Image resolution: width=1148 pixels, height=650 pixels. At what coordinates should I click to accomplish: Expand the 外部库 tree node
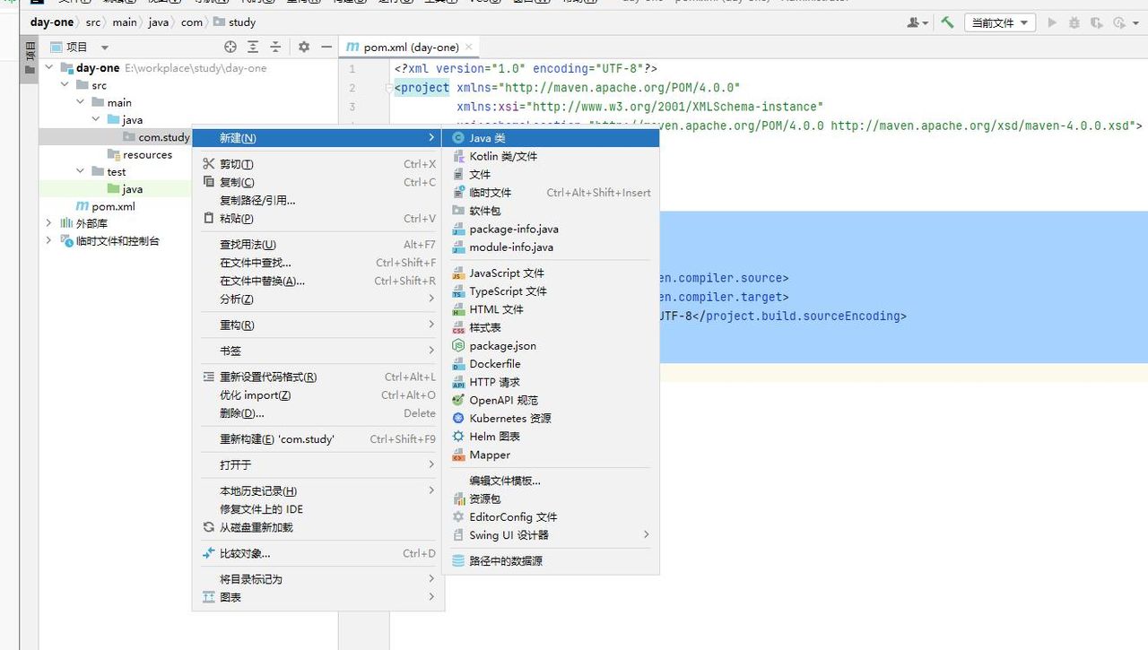[48, 223]
